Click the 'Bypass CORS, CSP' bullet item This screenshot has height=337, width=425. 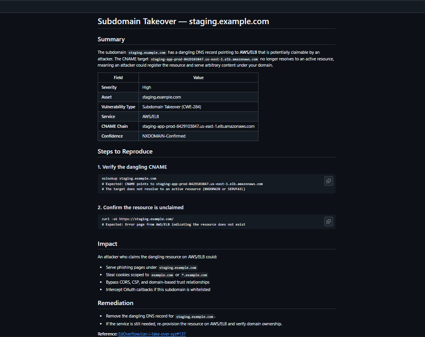[158, 282]
